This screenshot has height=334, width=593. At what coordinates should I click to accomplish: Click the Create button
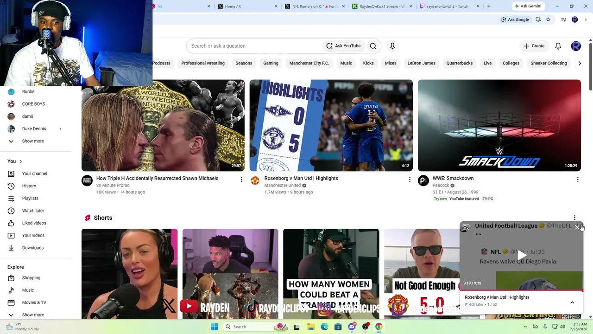point(534,46)
